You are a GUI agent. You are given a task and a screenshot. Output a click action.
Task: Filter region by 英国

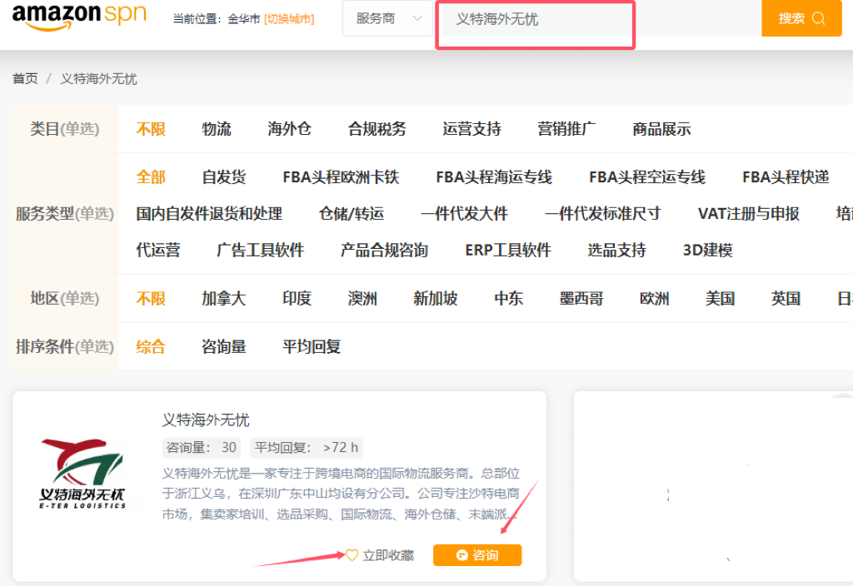(786, 299)
